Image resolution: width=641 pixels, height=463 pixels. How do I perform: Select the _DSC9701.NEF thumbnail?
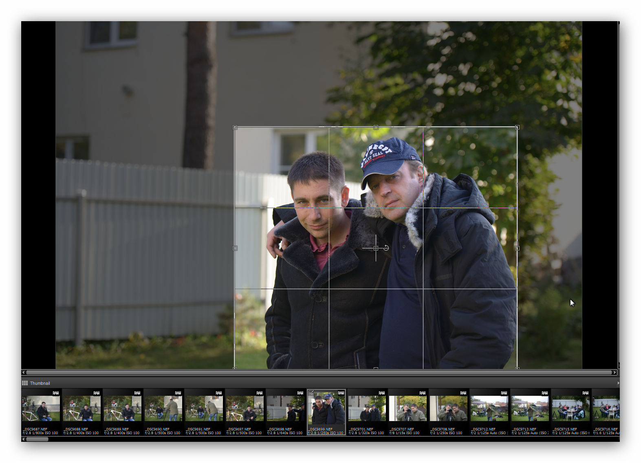(x=367, y=409)
